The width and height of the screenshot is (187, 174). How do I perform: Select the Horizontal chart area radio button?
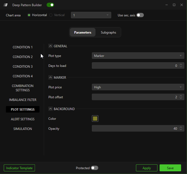pos(29,15)
